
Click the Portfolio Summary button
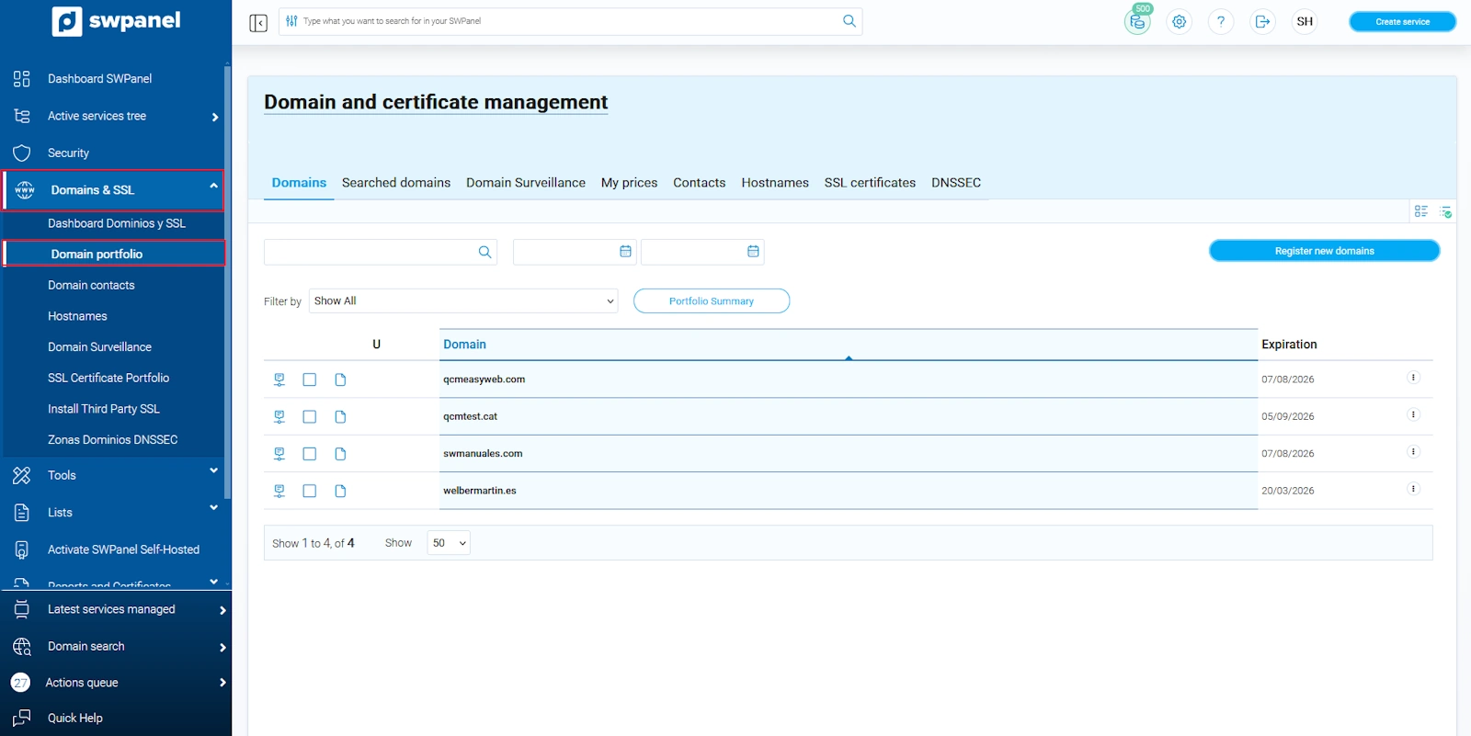click(711, 301)
